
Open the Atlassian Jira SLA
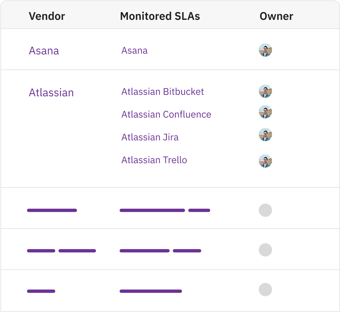pos(150,137)
